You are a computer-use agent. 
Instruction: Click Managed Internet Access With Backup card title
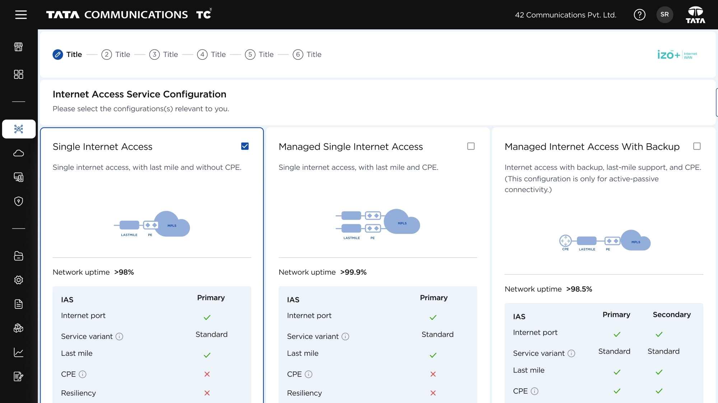tap(592, 147)
